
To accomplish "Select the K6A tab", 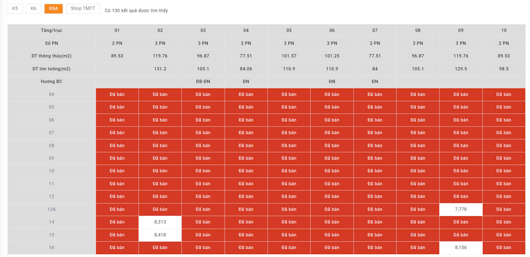I will (x=53, y=9).
